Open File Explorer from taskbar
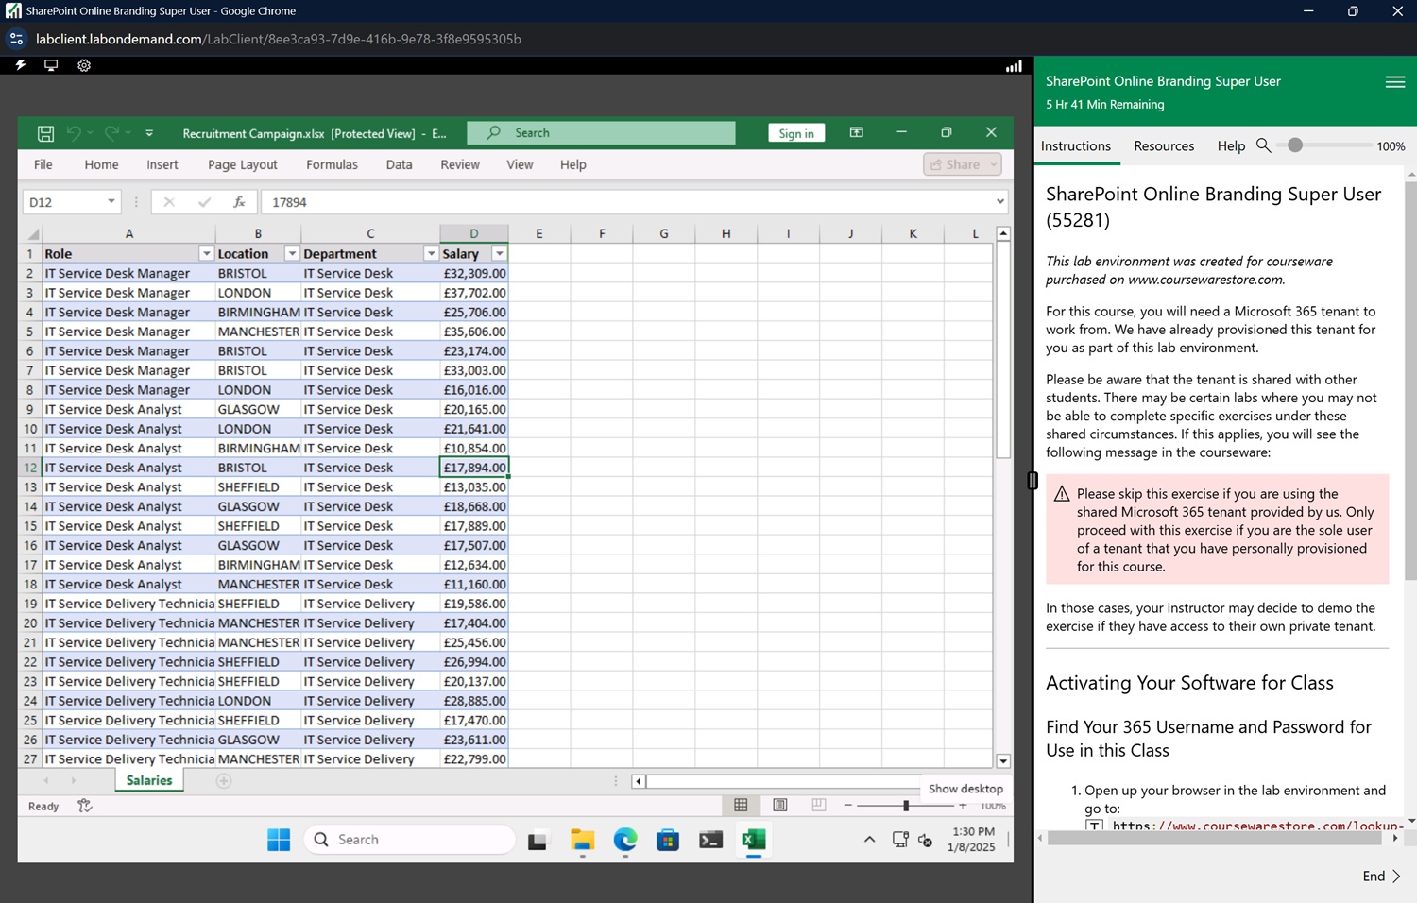 tap(582, 840)
